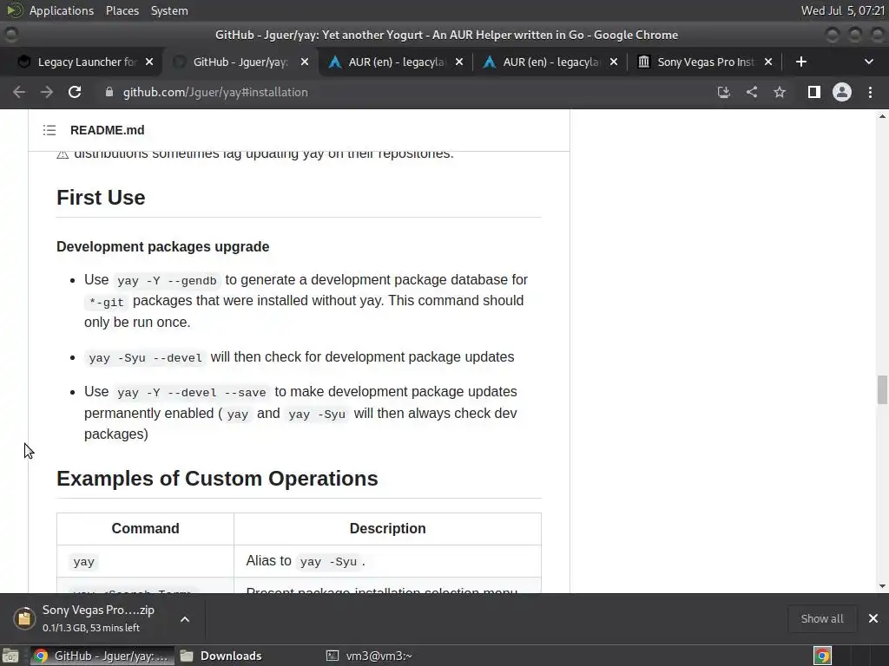Open Chrome side panel icon
889x666 pixels.
click(x=813, y=92)
